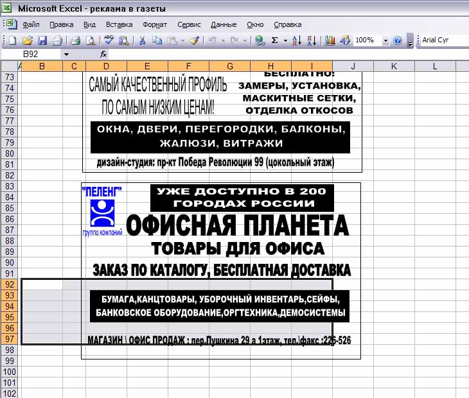Image resolution: width=469 pixels, height=398 pixels.
Task: Select row 92 header
Action: [x=10, y=284]
